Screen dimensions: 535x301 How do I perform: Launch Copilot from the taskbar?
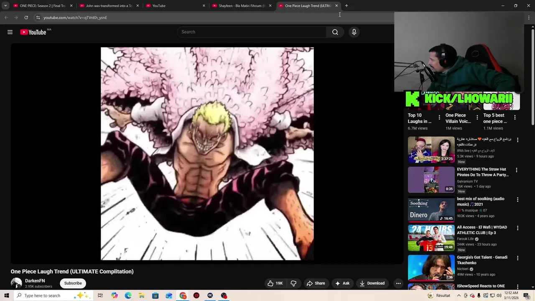tap(115, 296)
